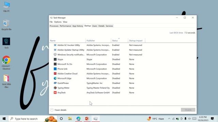Sort by the Startup impact column
This screenshot has width=218, height=122.
(136, 40)
